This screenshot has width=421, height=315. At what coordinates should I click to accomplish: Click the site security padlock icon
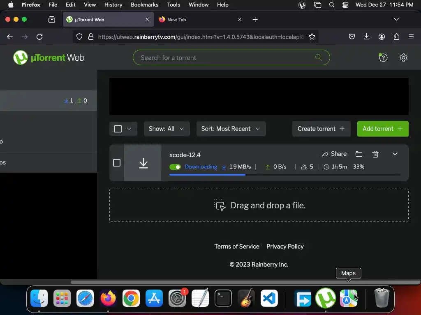[x=91, y=37]
